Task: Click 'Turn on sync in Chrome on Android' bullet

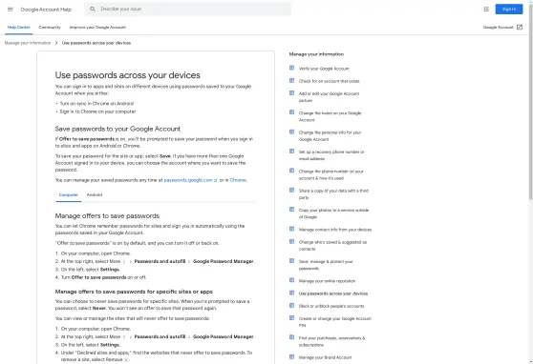Action: tap(96, 104)
